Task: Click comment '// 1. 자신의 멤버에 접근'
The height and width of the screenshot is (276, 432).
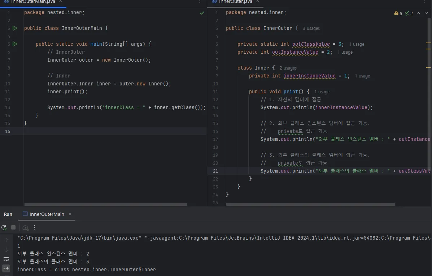Action: point(291,99)
